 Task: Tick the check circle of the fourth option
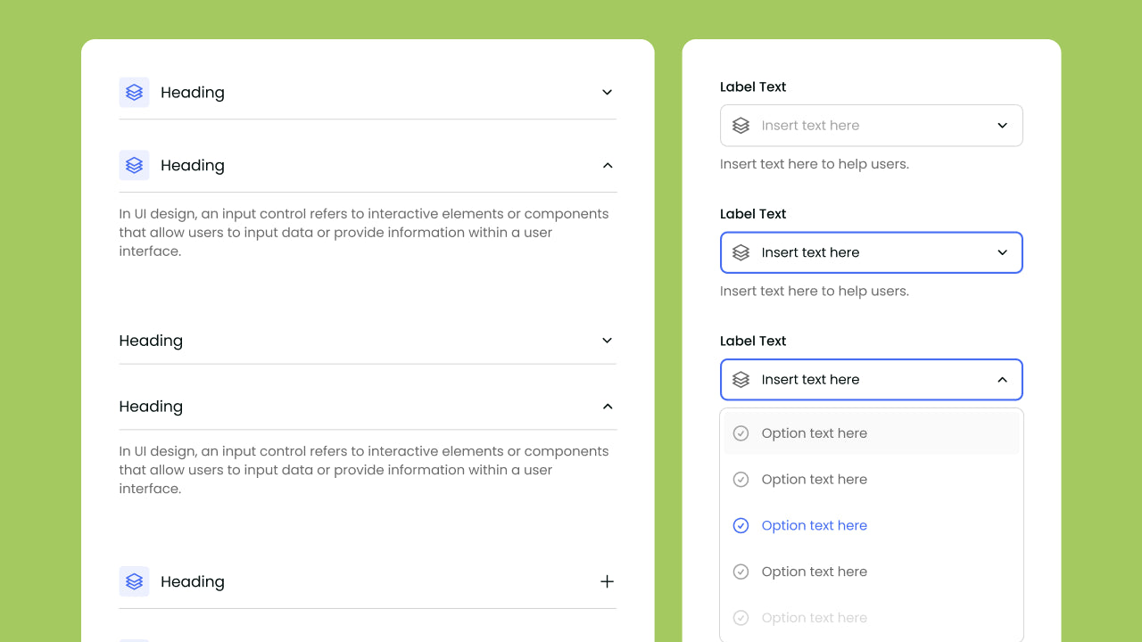tap(741, 572)
